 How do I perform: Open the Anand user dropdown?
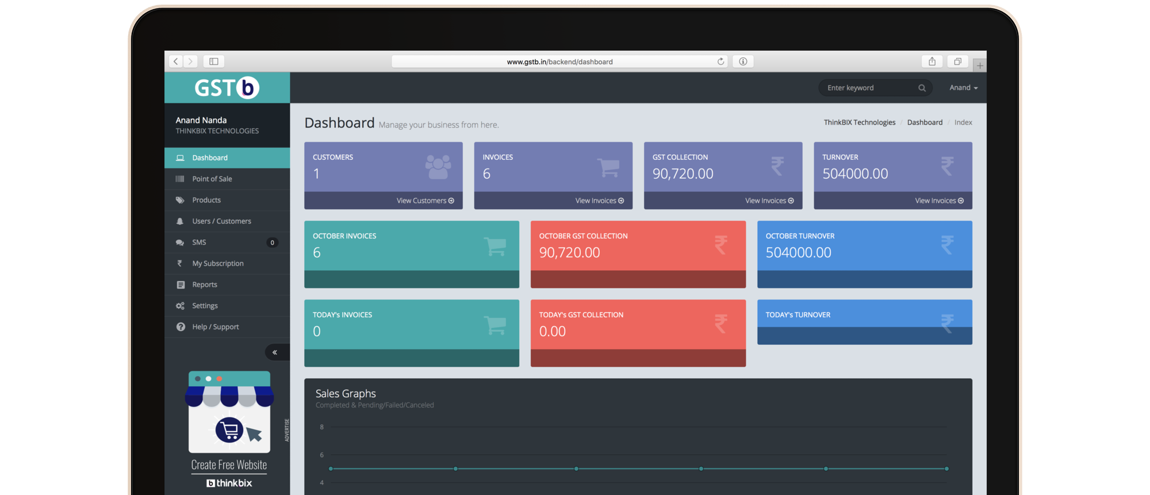[963, 88]
